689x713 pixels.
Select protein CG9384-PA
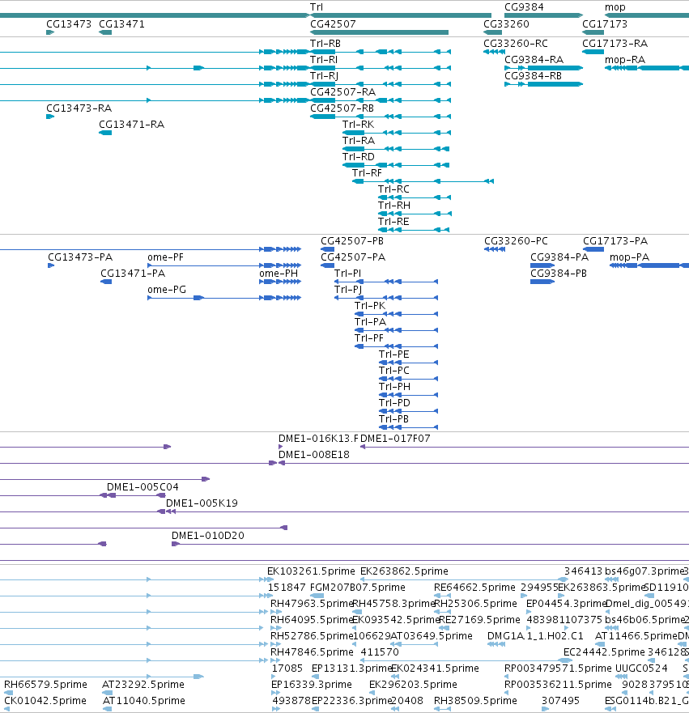[559, 257]
